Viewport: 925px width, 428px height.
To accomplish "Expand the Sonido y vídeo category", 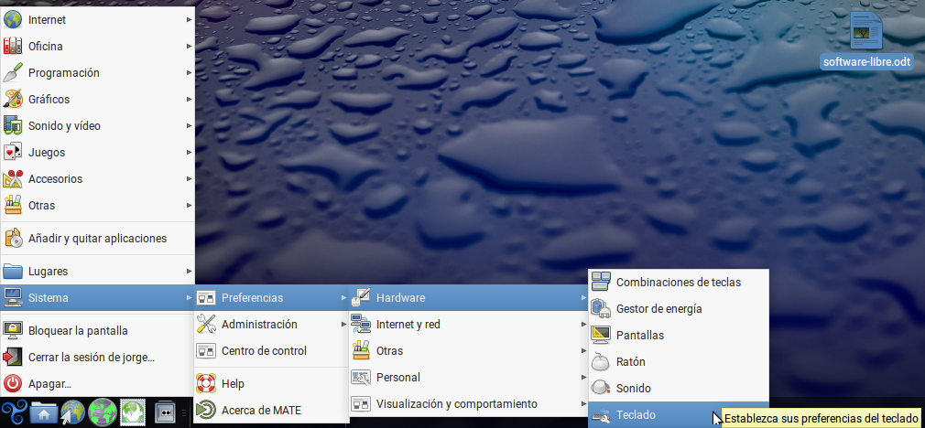I will click(64, 126).
